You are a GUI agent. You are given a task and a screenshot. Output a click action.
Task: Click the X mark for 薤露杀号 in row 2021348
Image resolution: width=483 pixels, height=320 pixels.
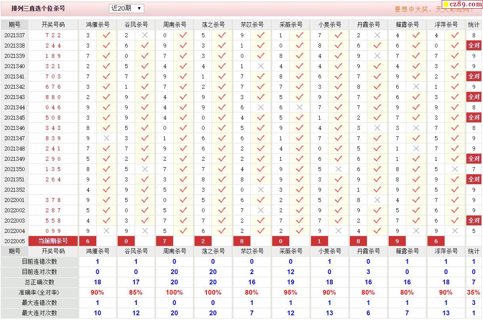(x=416, y=149)
